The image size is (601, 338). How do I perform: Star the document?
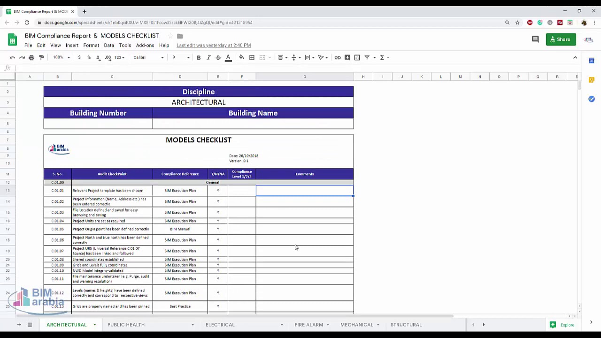[170, 36]
